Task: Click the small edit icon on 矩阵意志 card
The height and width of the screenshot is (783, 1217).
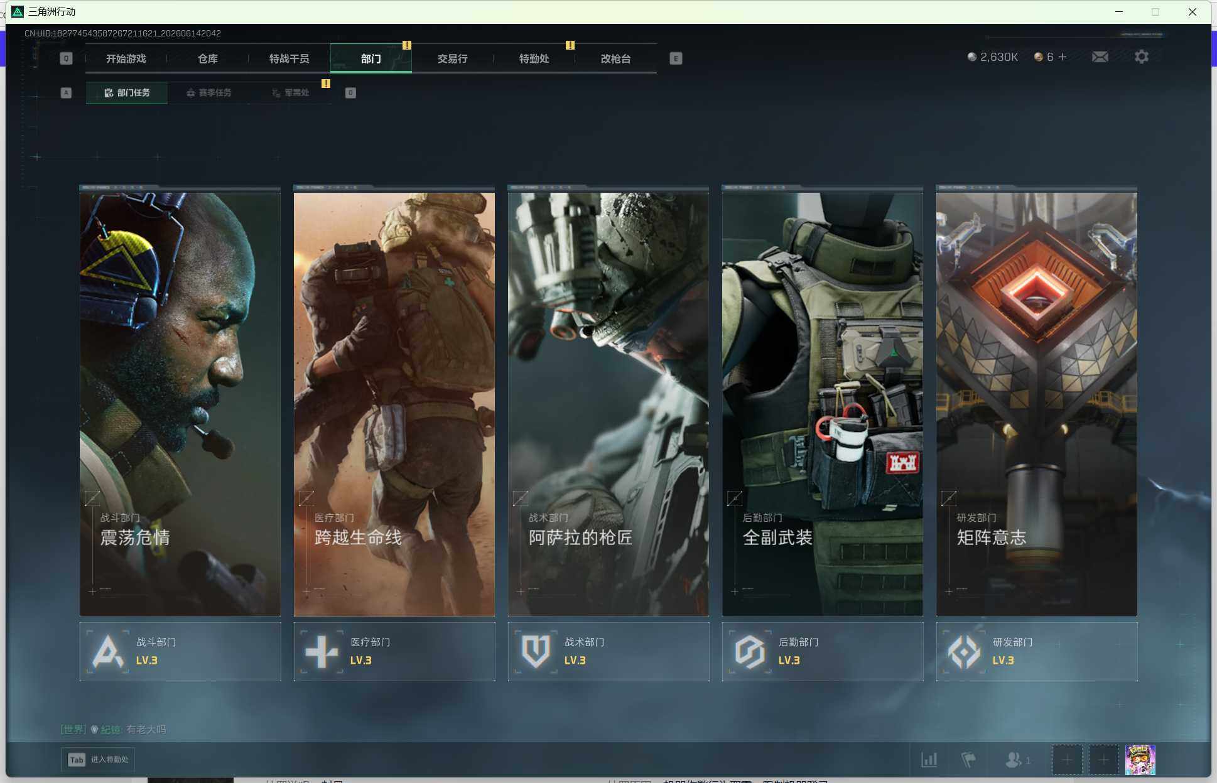Action: (949, 499)
